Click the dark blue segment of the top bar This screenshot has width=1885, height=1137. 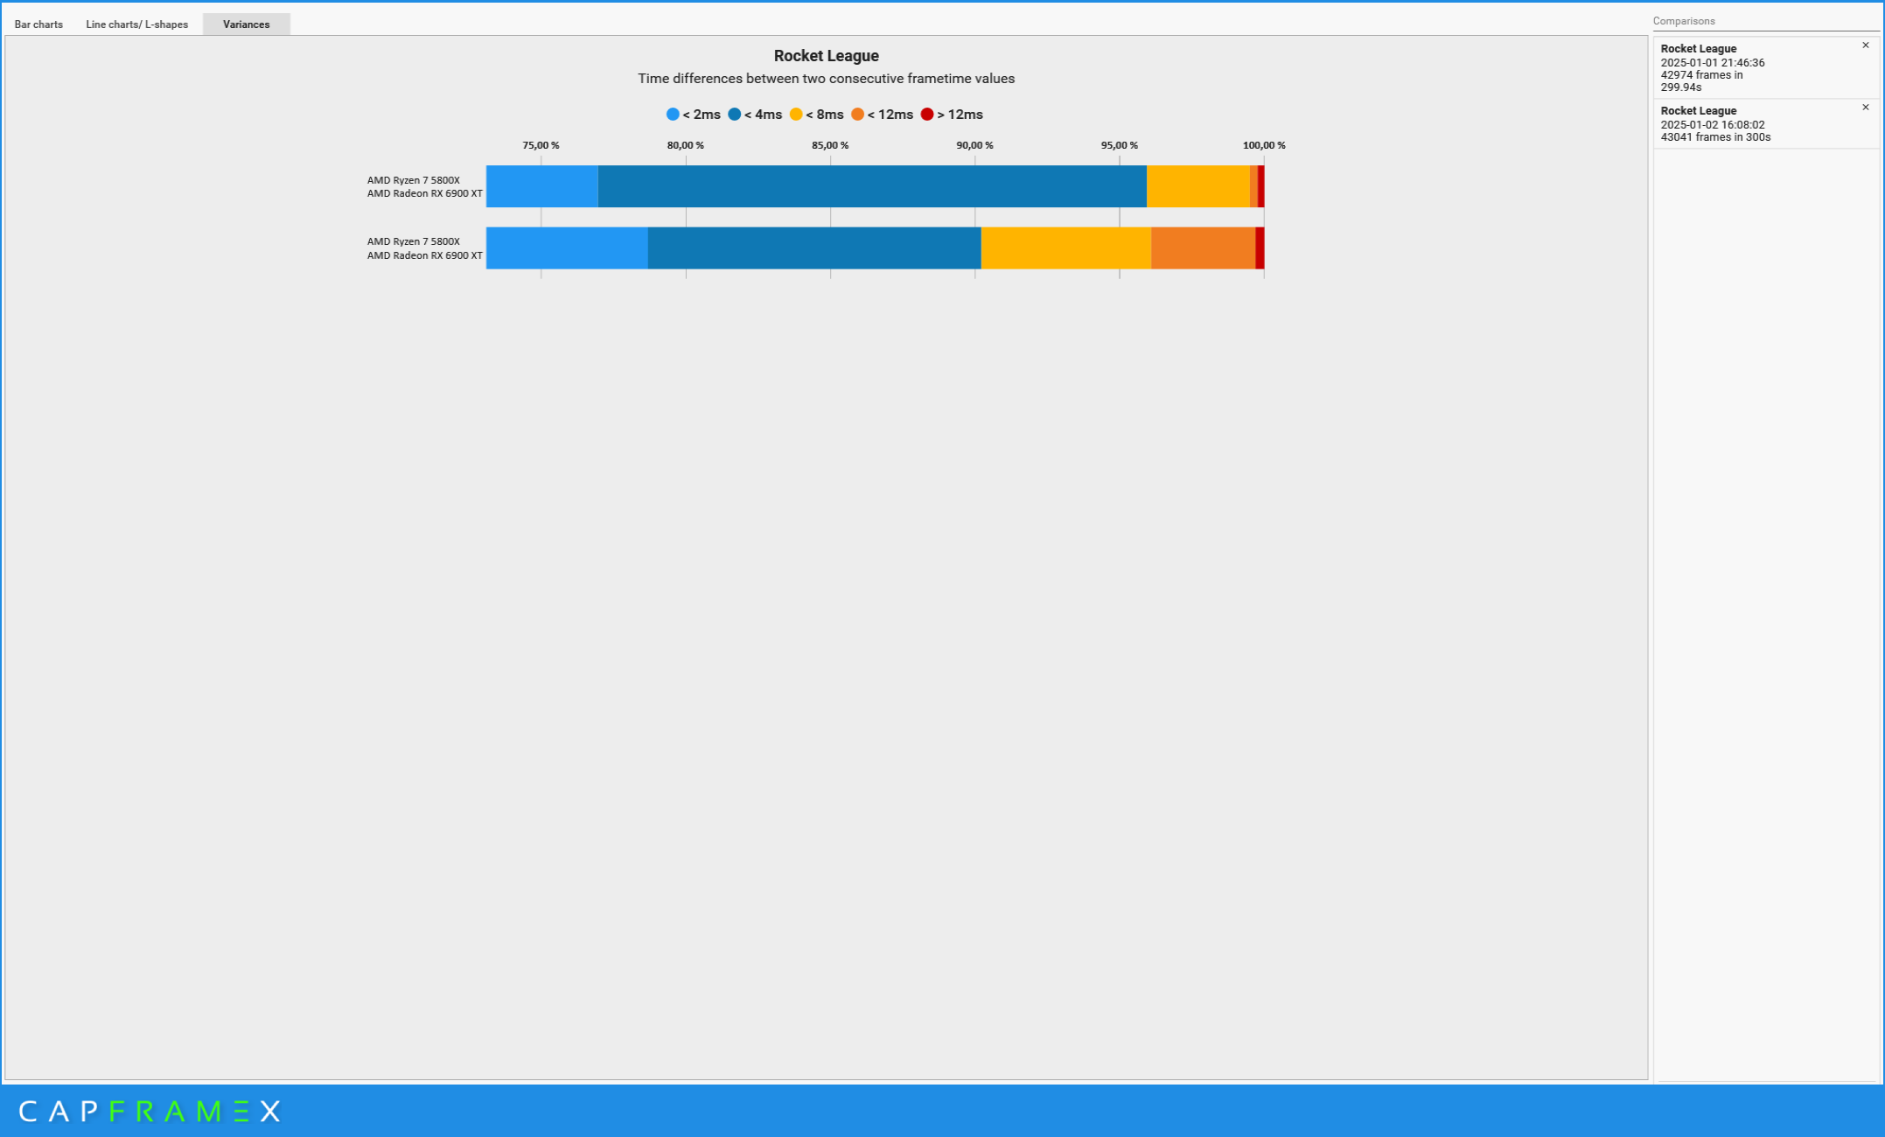[x=871, y=186]
